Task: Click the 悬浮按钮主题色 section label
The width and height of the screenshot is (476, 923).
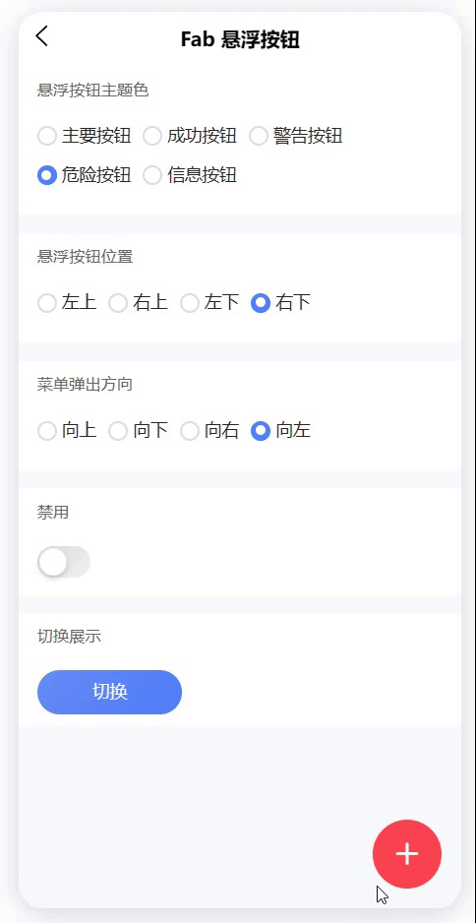Action: (93, 91)
